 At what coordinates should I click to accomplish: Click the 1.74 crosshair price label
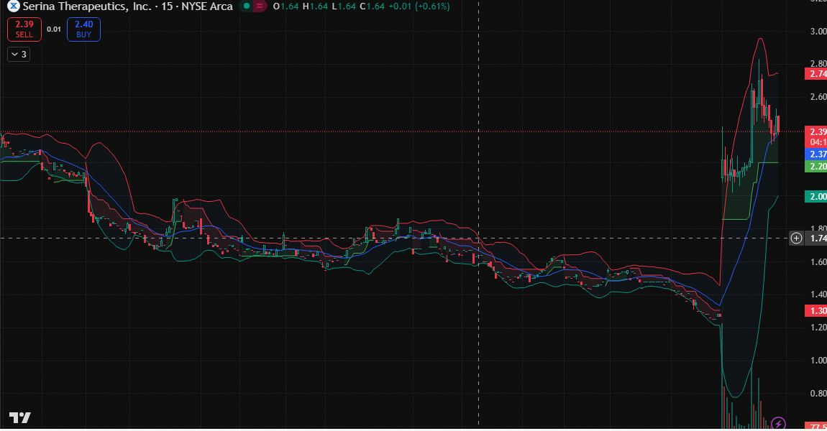(816, 238)
